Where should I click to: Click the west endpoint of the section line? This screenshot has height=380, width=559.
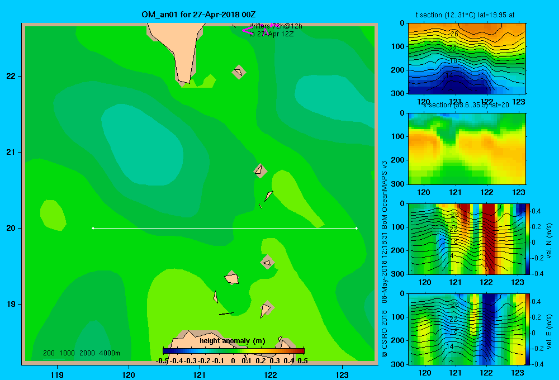pyautogui.click(x=93, y=228)
